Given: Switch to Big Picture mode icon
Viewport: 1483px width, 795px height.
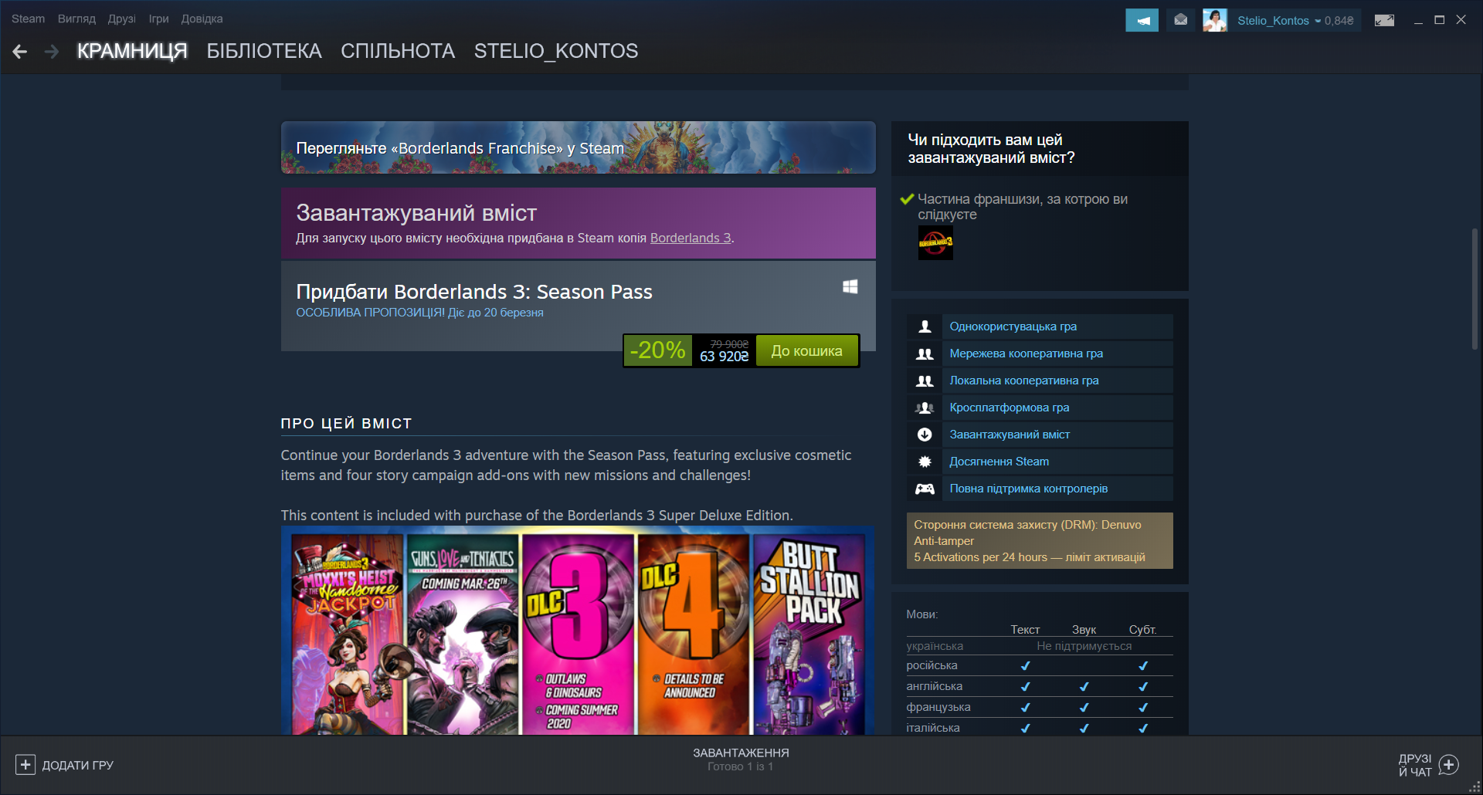Looking at the screenshot, I should [x=1384, y=20].
